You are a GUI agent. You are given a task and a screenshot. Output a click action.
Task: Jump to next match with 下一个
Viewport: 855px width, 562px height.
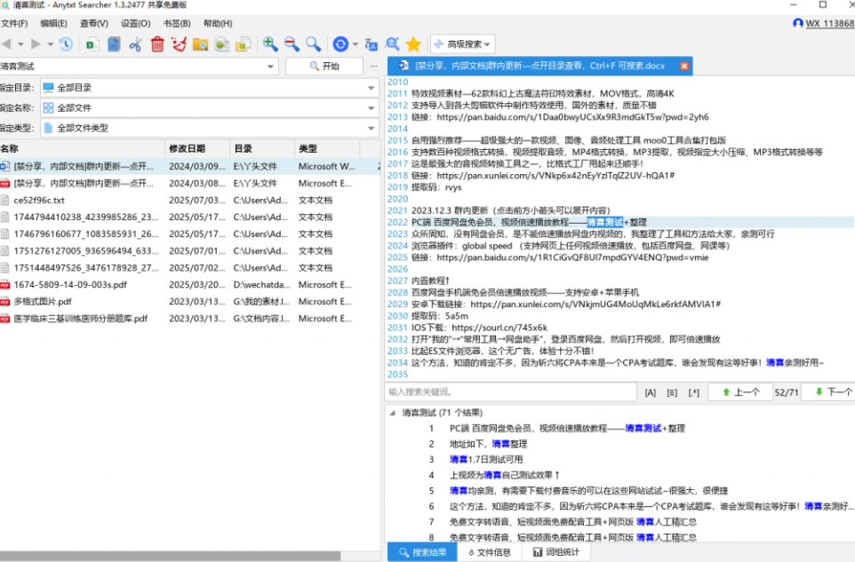pos(827,391)
